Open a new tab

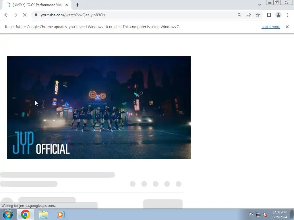click(x=78, y=5)
